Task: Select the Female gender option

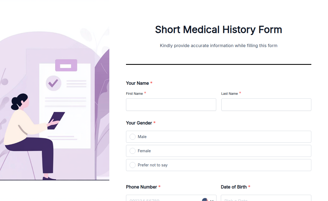Action: pyautogui.click(x=133, y=151)
